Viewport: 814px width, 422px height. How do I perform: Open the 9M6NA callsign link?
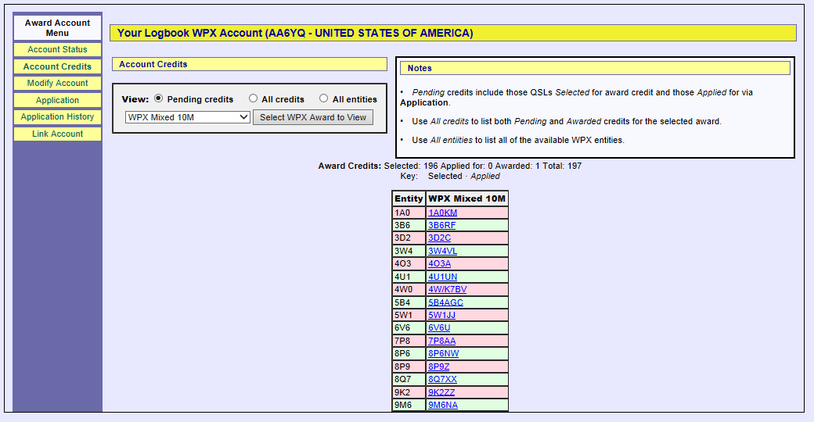pyautogui.click(x=443, y=405)
